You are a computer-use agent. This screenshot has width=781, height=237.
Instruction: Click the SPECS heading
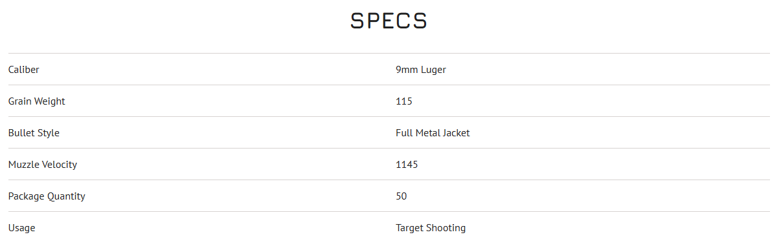(x=389, y=21)
